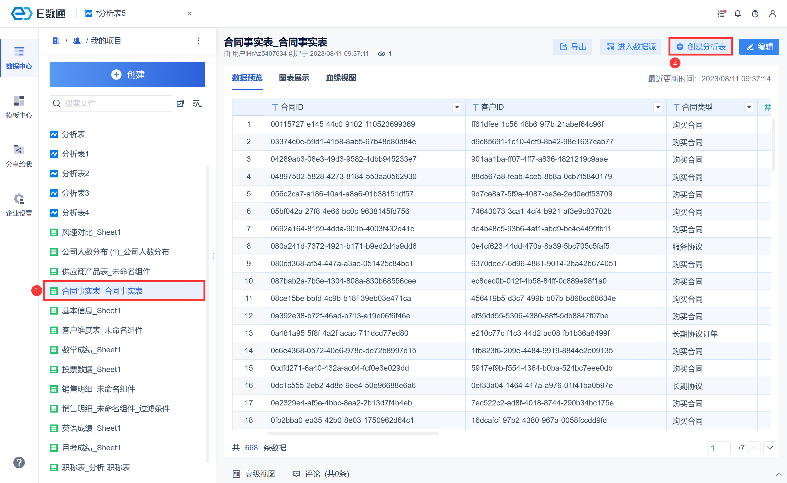The width and height of the screenshot is (787, 483).
Task: Open the 客户ID column dropdown arrow
Action: tap(658, 107)
